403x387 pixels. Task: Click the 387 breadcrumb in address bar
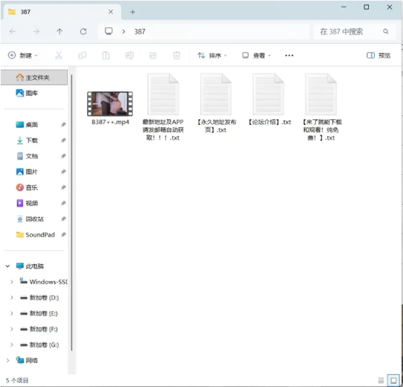pyautogui.click(x=139, y=31)
